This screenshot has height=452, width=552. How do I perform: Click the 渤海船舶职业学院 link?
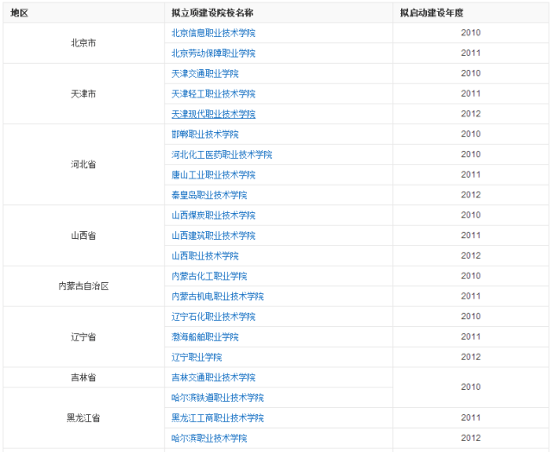(x=205, y=337)
